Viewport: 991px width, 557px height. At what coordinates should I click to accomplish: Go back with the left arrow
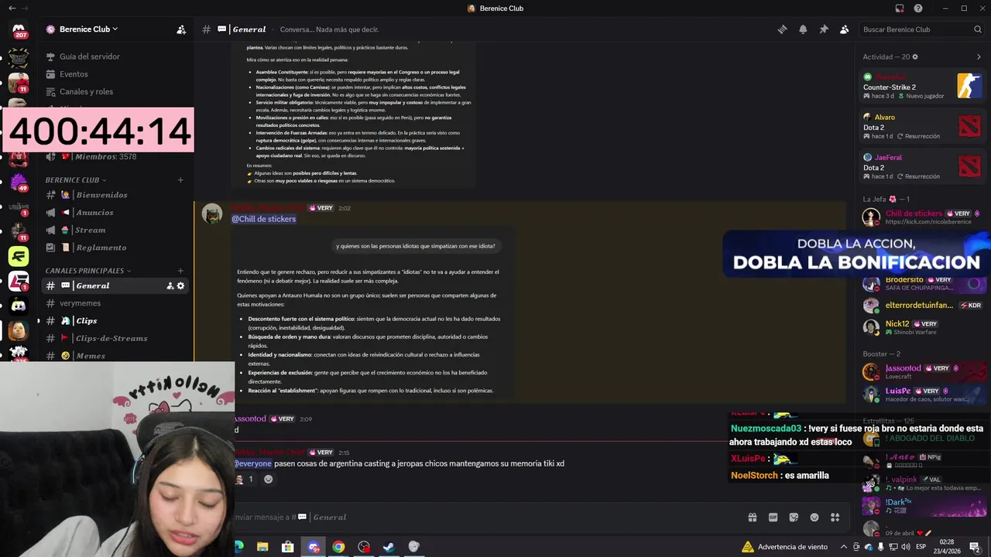coord(12,9)
